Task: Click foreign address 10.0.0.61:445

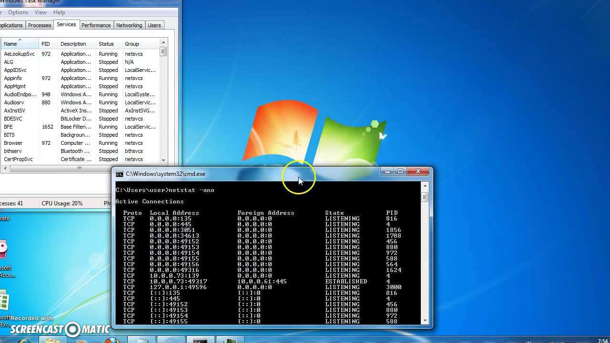Action: (x=262, y=282)
